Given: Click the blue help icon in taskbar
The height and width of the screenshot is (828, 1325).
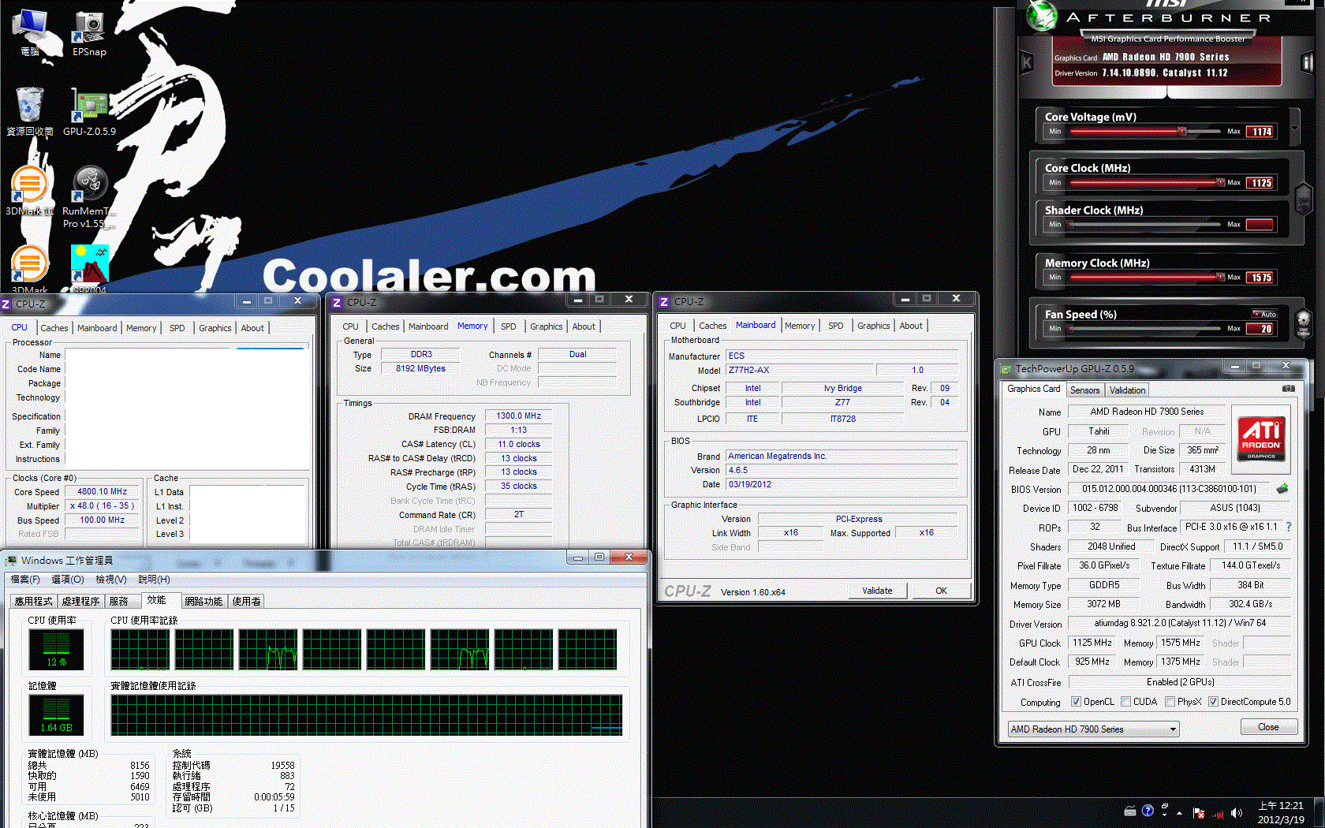Looking at the screenshot, I should (x=1148, y=810).
